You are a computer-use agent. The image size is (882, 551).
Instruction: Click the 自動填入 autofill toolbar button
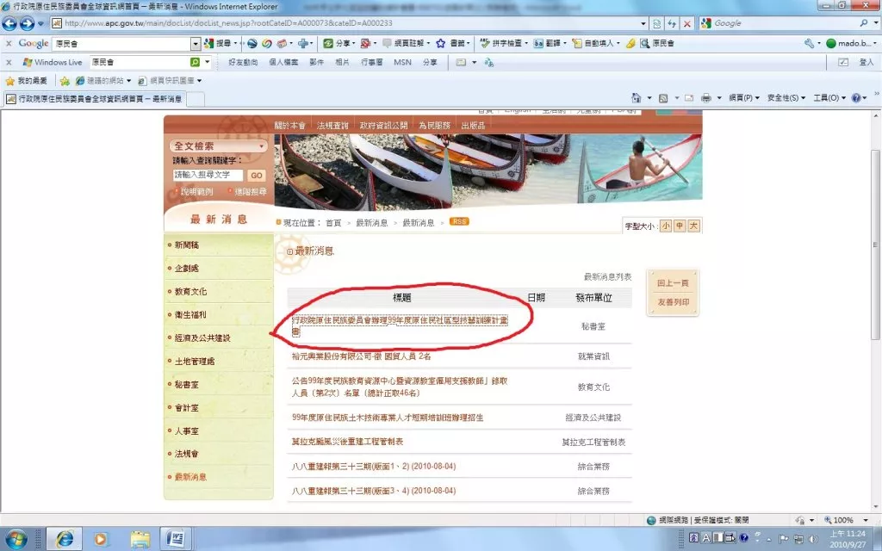click(x=595, y=43)
